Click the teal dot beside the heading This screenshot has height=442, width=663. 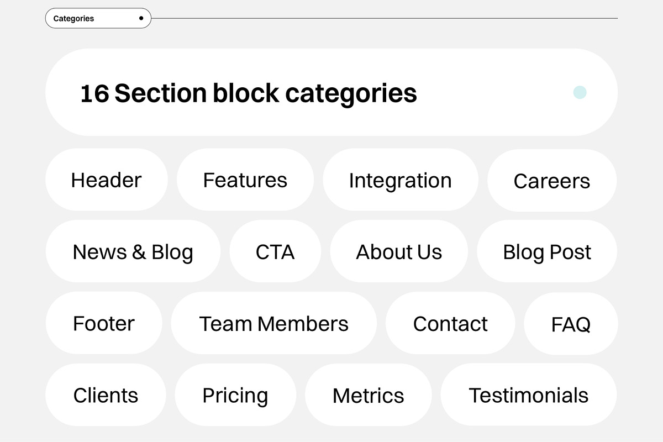click(x=580, y=92)
